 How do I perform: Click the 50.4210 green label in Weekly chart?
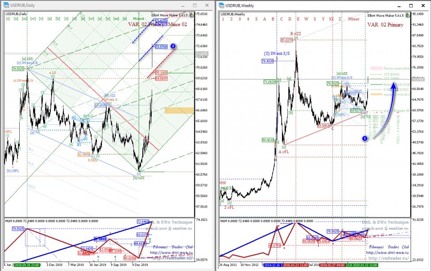[x=268, y=140]
